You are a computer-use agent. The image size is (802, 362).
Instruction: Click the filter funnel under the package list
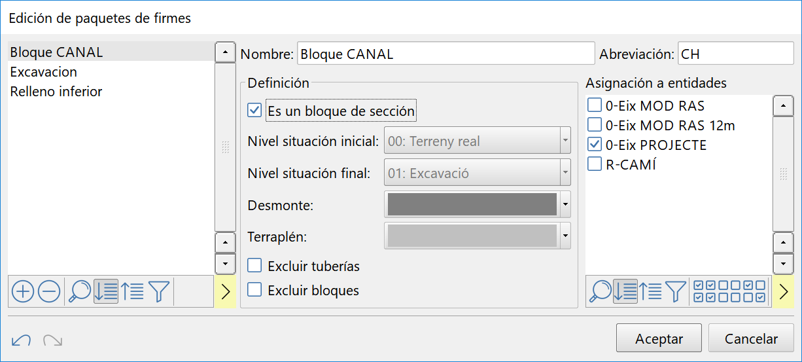[x=158, y=291]
